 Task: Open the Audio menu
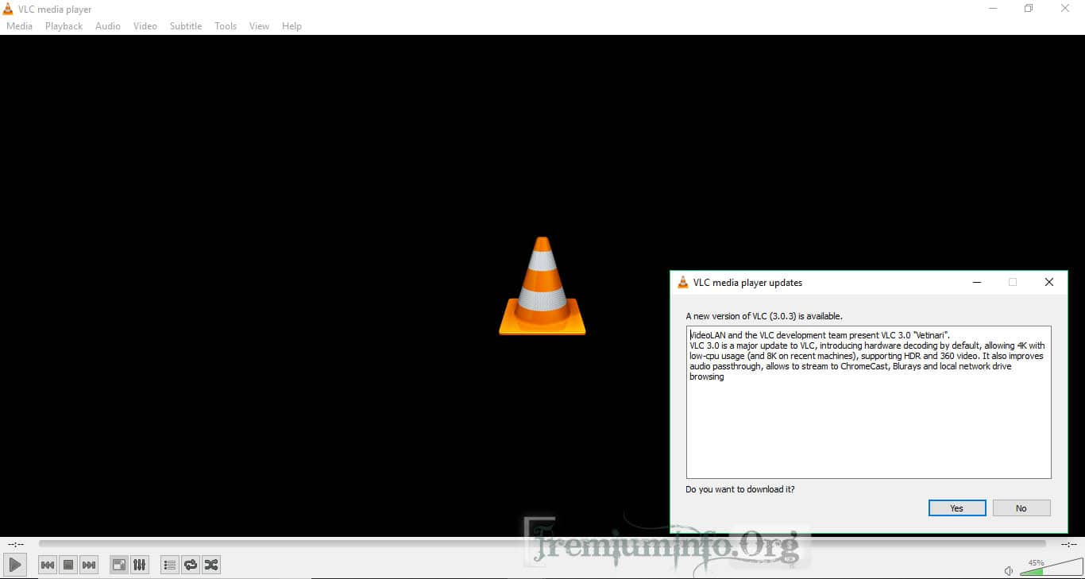pyautogui.click(x=108, y=26)
